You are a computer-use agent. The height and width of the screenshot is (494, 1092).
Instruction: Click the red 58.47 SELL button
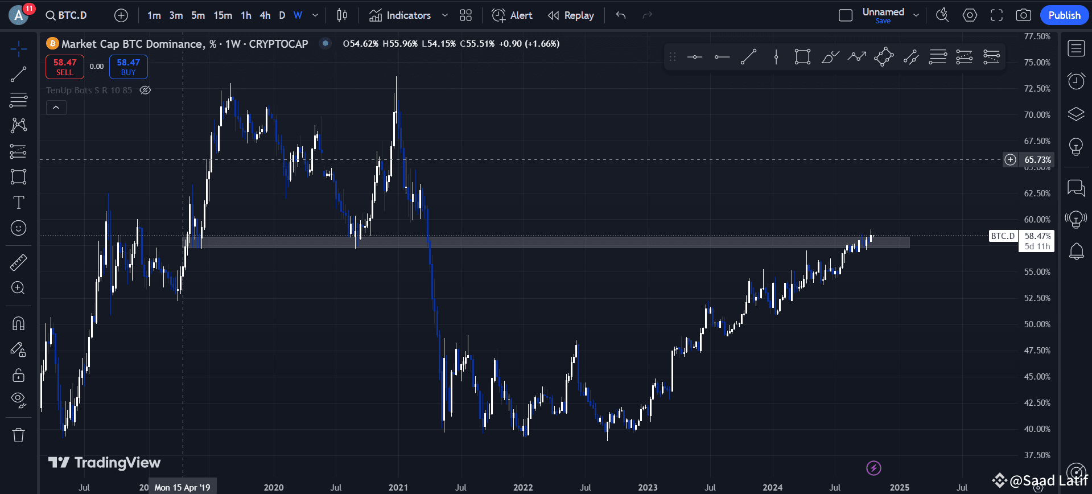pyautogui.click(x=65, y=67)
